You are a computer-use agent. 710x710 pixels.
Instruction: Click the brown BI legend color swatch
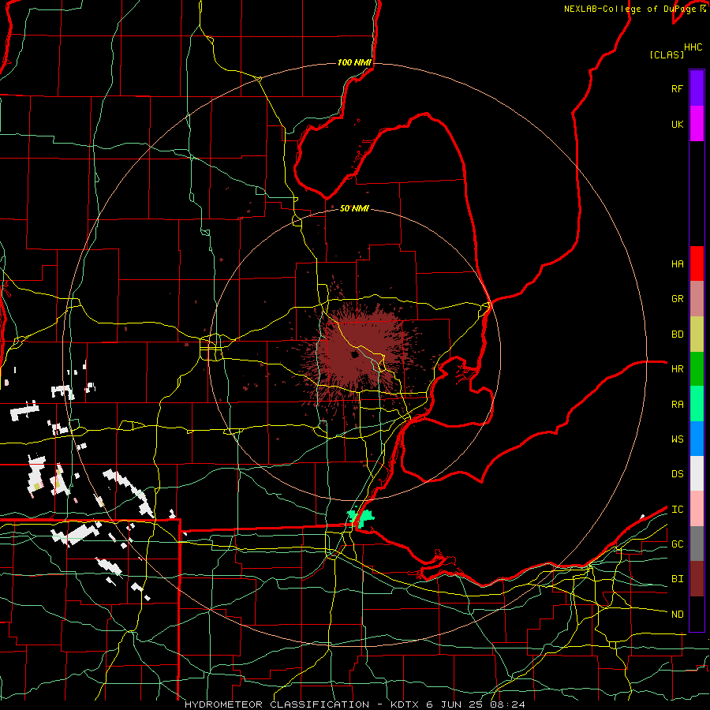697,579
